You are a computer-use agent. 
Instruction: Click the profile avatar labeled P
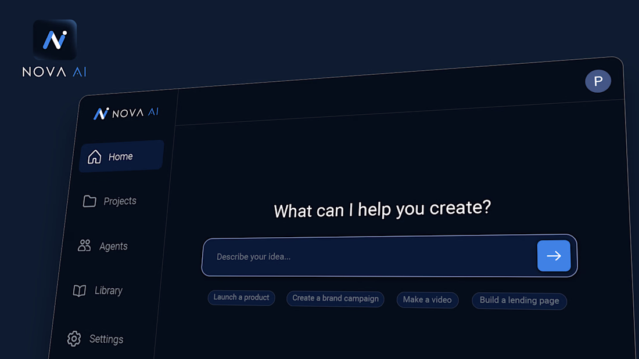click(598, 81)
